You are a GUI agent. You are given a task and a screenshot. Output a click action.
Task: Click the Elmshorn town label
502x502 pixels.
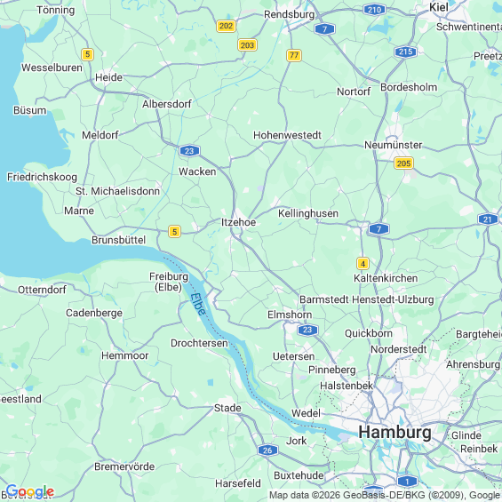click(x=290, y=315)
